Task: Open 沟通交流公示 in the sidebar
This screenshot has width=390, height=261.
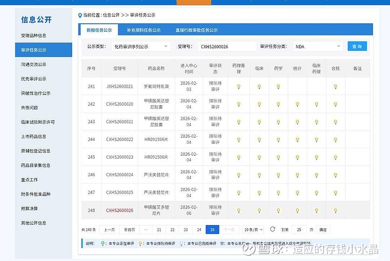Action: click(34, 64)
